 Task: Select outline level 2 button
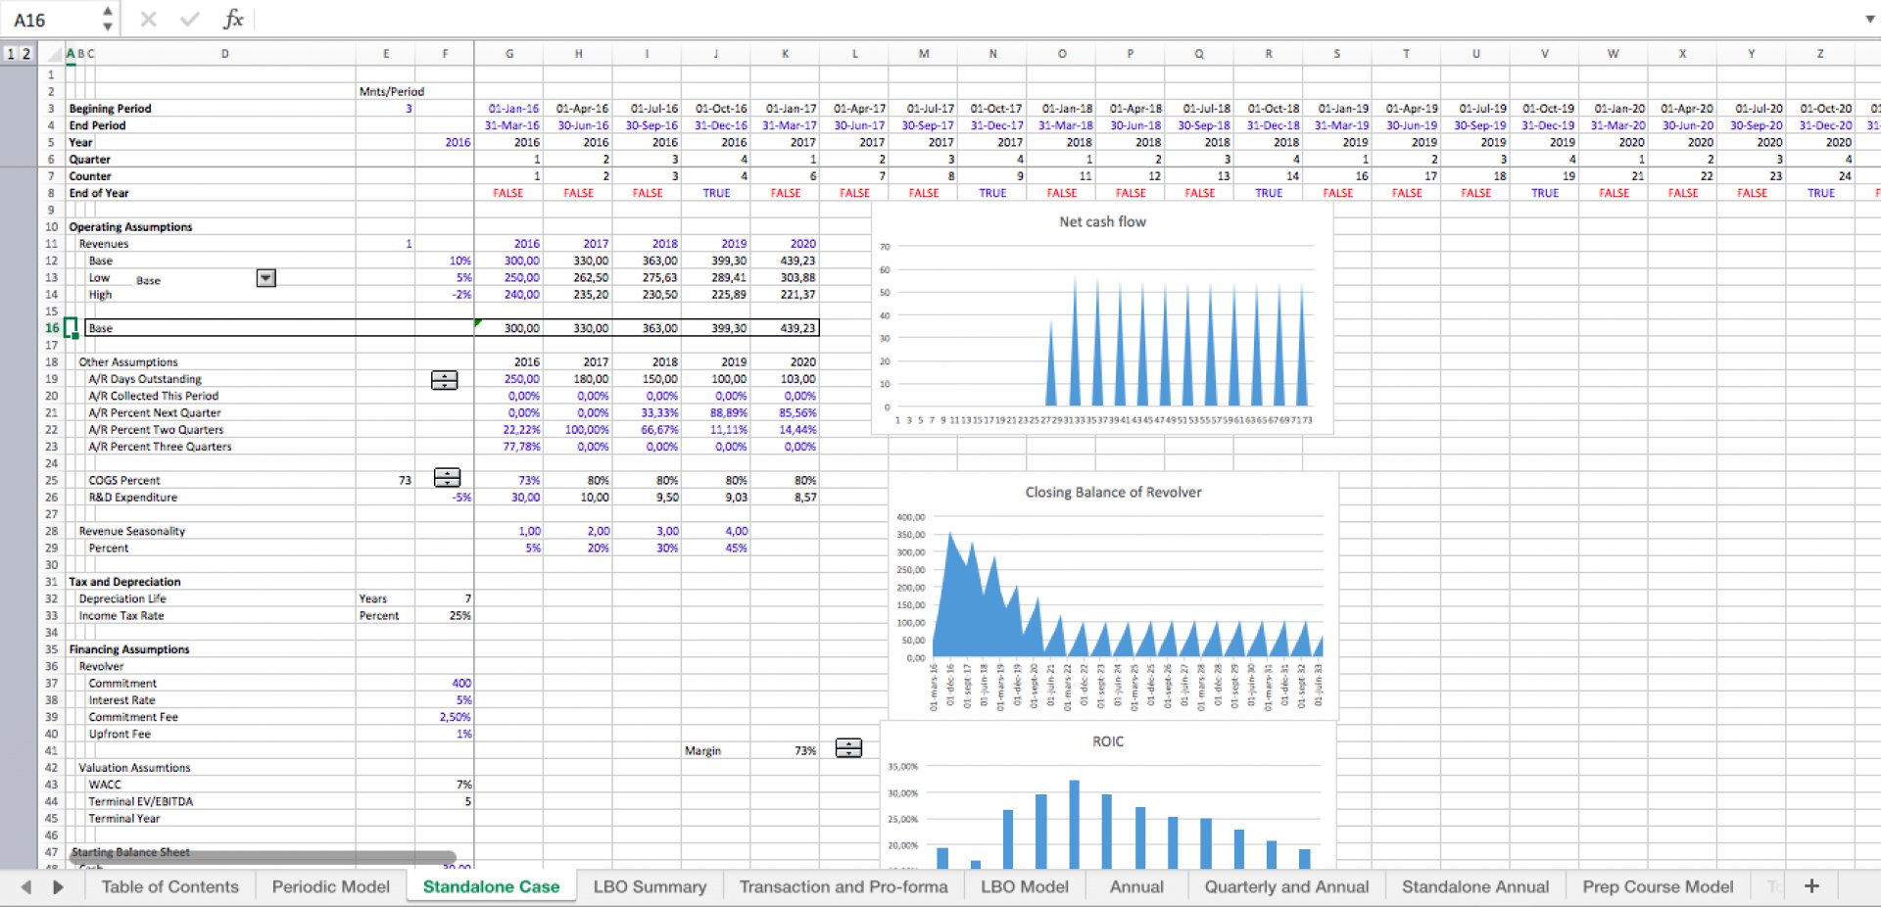(x=26, y=54)
